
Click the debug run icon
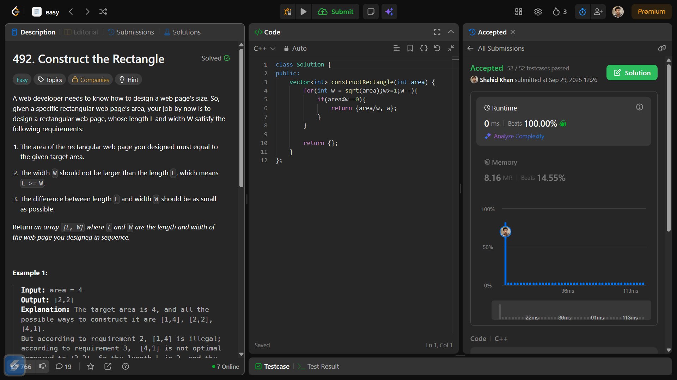tap(288, 12)
